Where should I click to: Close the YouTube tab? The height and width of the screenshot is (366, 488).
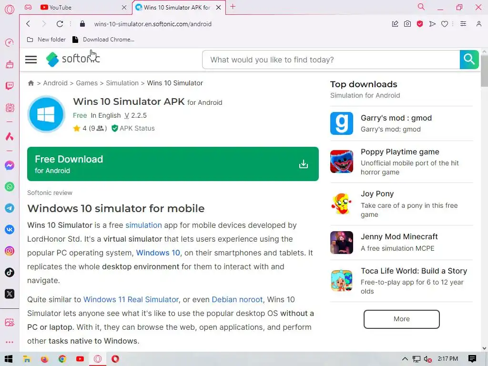[124, 8]
